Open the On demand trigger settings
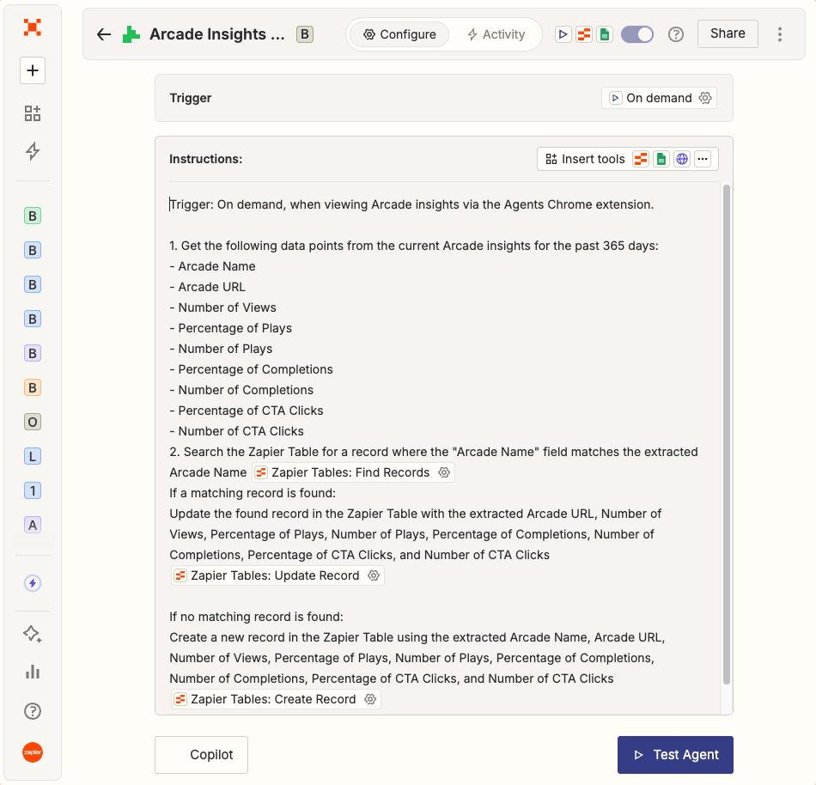Viewport: 816px width, 785px height. (659, 98)
